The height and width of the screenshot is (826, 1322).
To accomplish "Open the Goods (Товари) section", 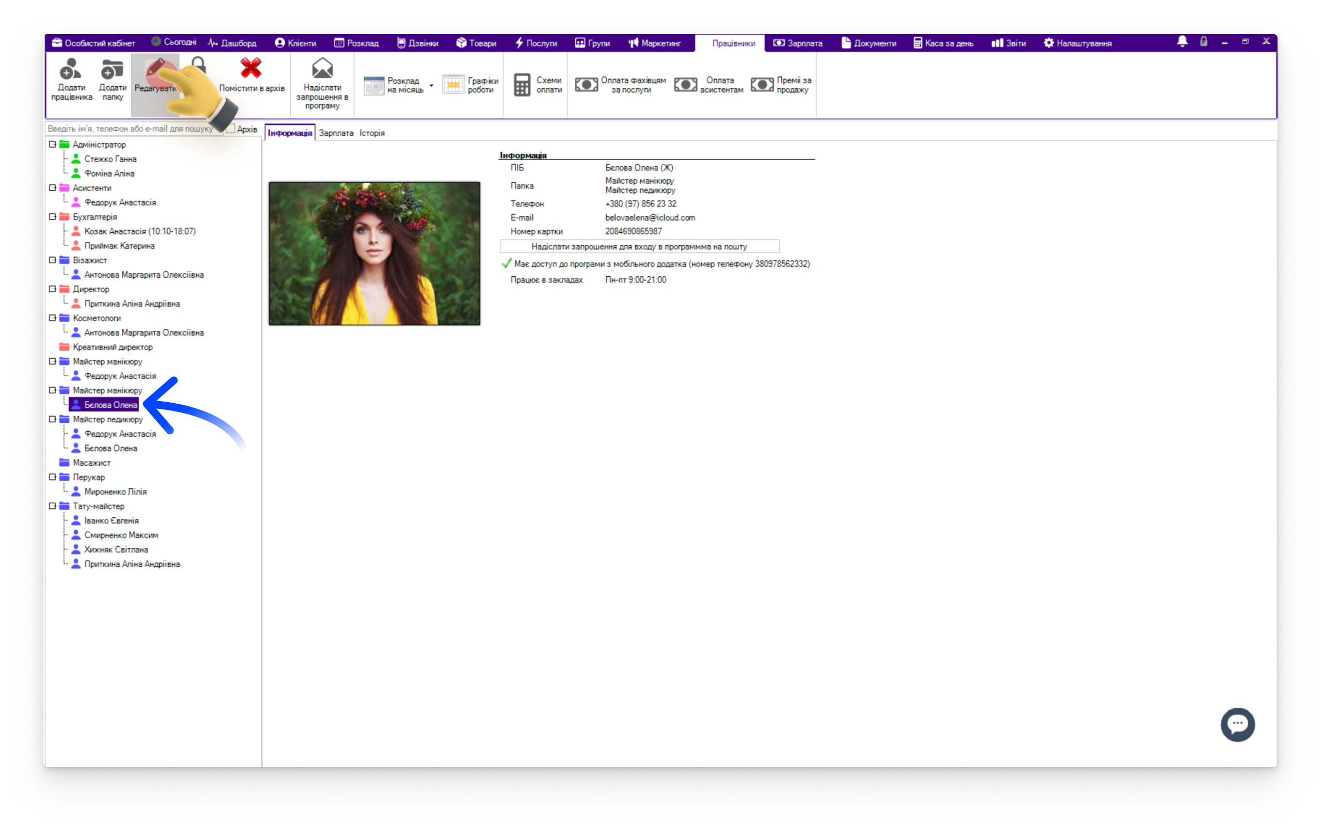I will [x=476, y=43].
